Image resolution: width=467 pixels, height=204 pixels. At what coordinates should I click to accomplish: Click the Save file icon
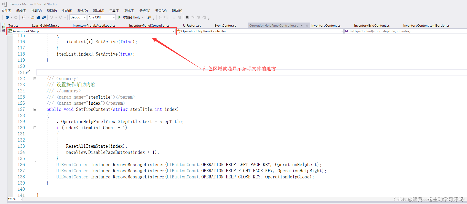38,17
